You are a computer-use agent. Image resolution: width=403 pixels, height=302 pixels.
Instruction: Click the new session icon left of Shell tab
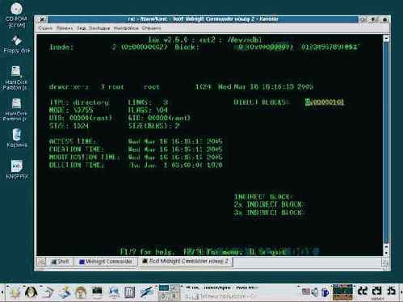click(41, 261)
